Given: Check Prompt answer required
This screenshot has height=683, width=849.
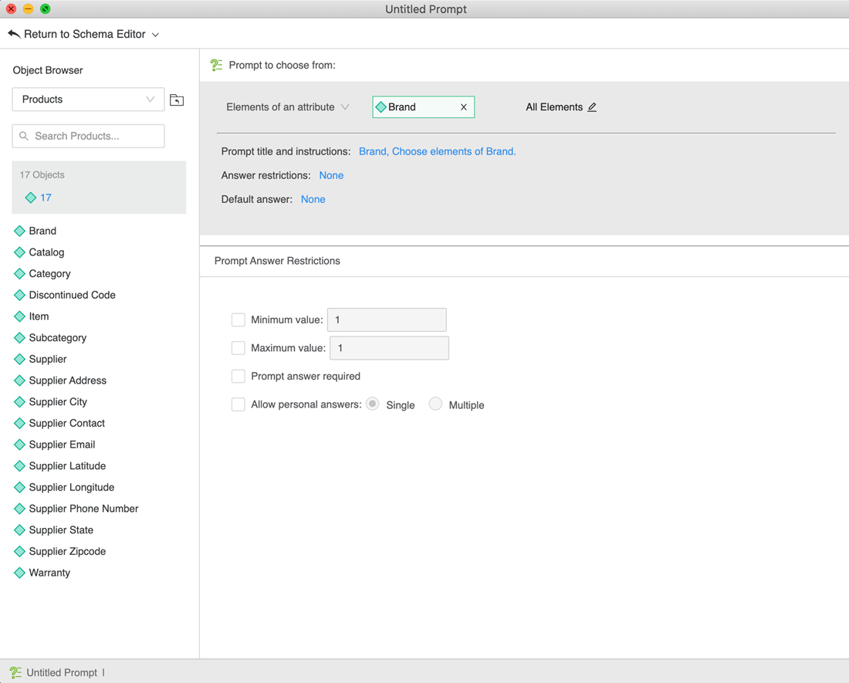Looking at the screenshot, I should (x=238, y=377).
